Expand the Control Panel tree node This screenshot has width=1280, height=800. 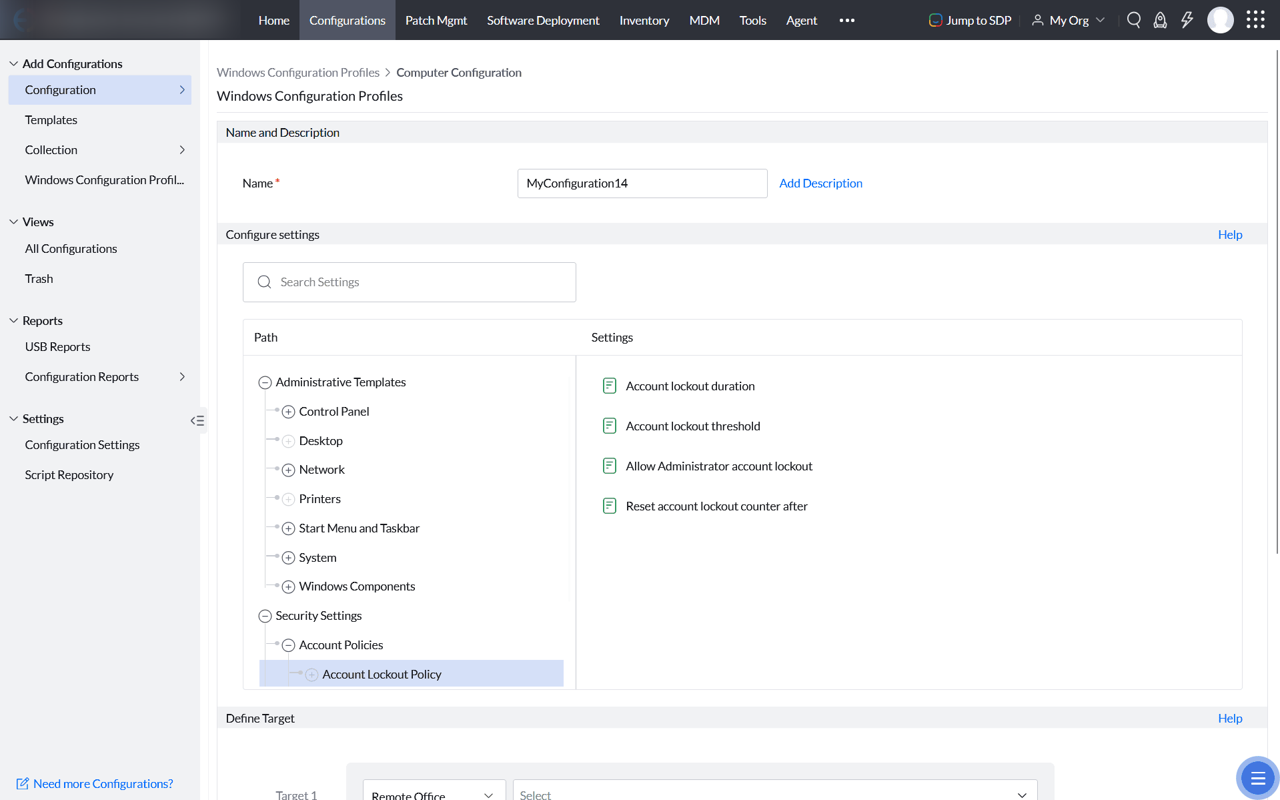(x=288, y=412)
